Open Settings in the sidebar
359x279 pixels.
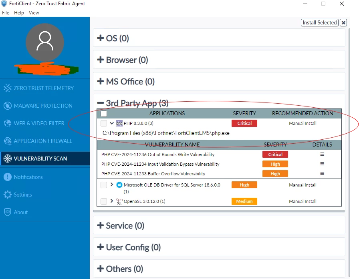pos(45,195)
